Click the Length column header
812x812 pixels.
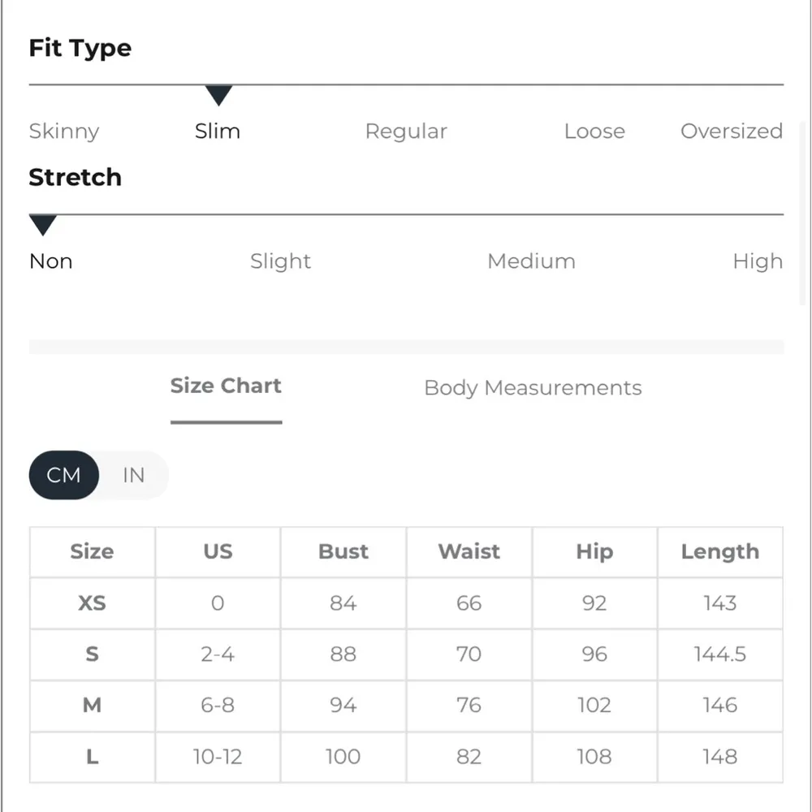point(719,552)
